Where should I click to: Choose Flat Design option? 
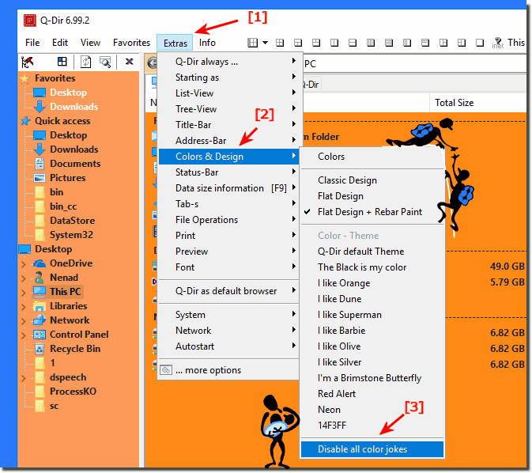372,196
